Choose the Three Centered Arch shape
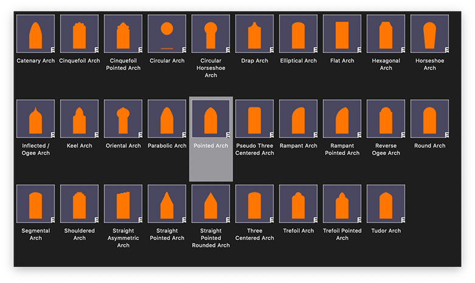The height and width of the screenshot is (283, 475). [254, 204]
